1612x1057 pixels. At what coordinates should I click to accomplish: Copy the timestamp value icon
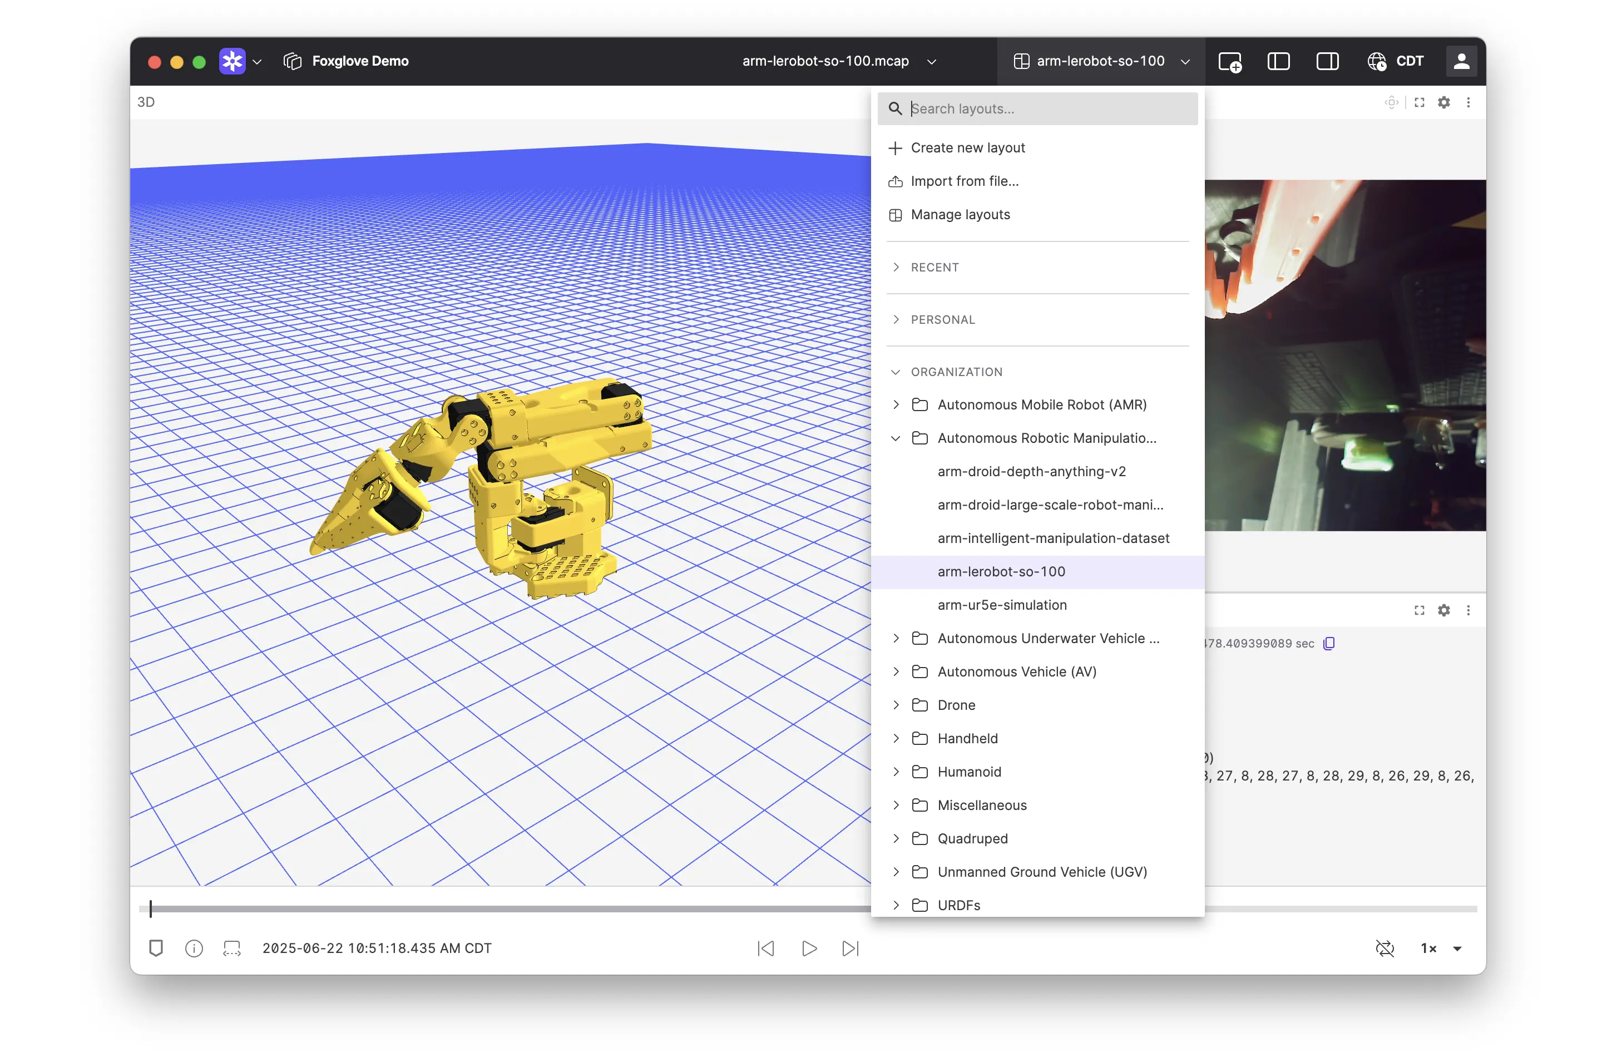click(1329, 643)
